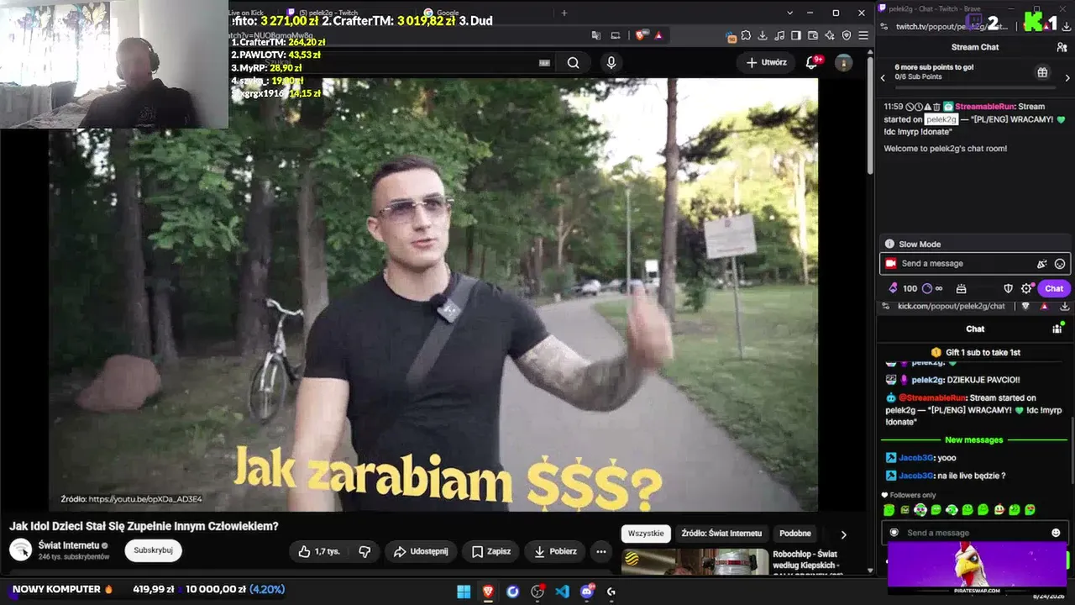This screenshot has height=605, width=1075.
Task: Open Brave Rewards triangle icon in the main browser
Action: point(658,35)
